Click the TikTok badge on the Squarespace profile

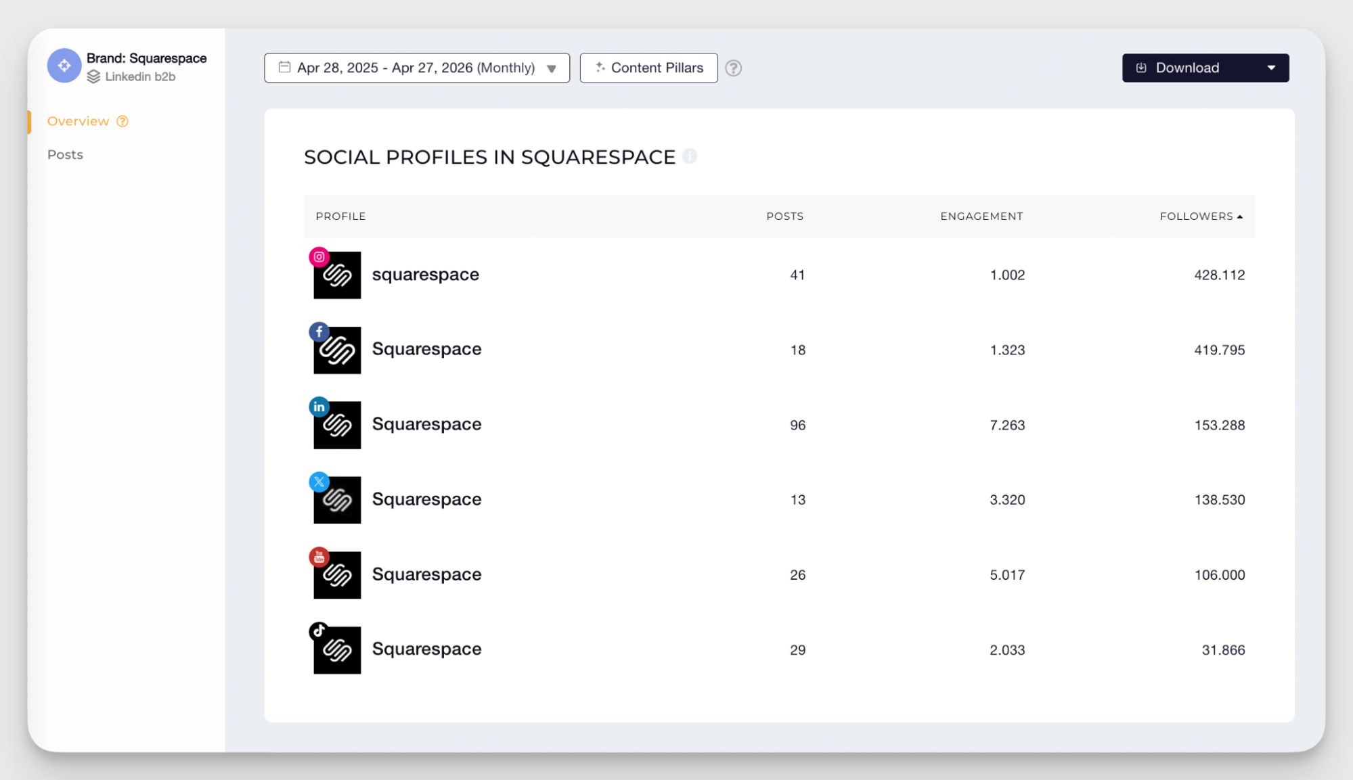coord(319,632)
